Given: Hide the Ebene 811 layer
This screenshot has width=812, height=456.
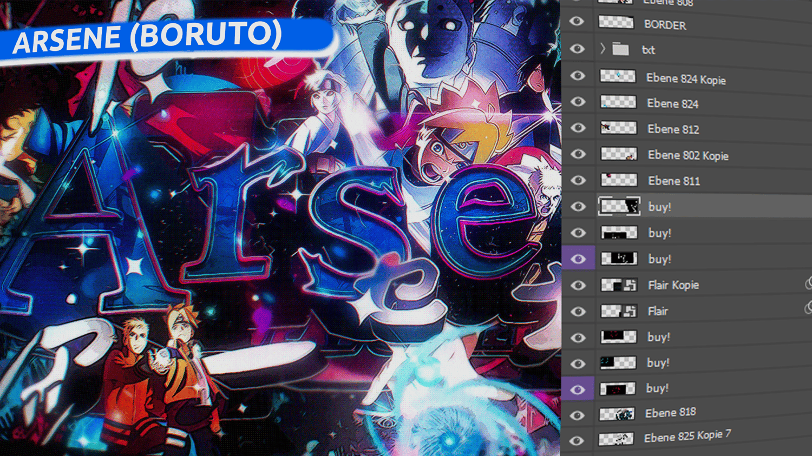Looking at the screenshot, I should tap(578, 180).
